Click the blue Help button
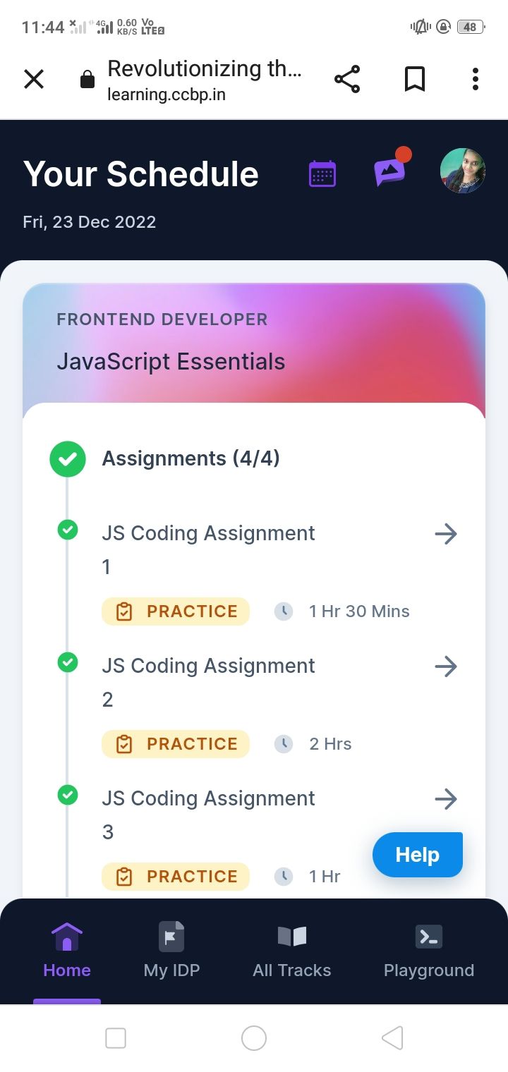The width and height of the screenshot is (508, 1072). point(418,855)
